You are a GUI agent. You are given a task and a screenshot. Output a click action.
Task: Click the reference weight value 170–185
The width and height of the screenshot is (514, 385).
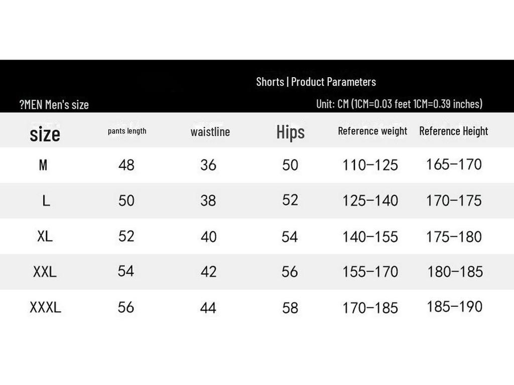pos(370,307)
